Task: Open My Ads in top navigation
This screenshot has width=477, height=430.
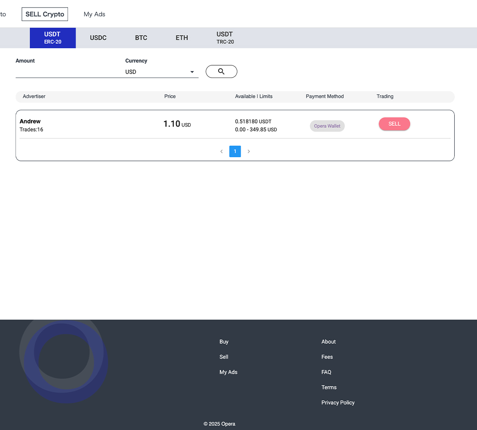Action: click(x=94, y=14)
